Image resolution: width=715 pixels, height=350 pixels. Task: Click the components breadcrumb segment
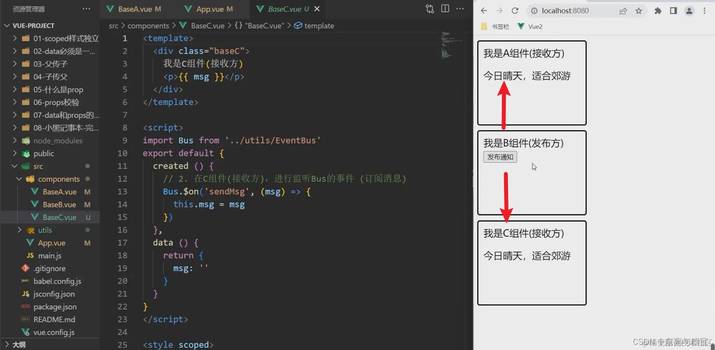[148, 26]
